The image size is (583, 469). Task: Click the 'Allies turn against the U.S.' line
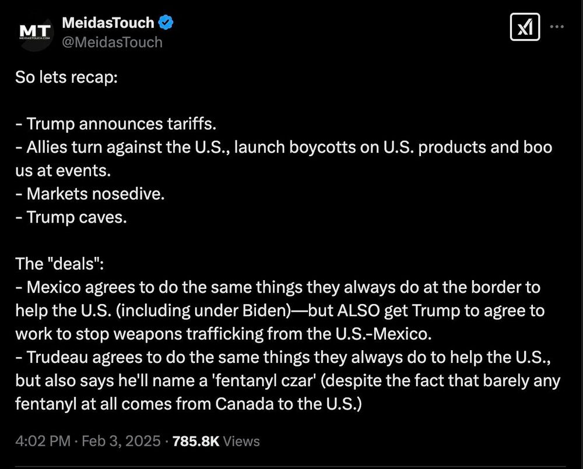click(x=284, y=159)
